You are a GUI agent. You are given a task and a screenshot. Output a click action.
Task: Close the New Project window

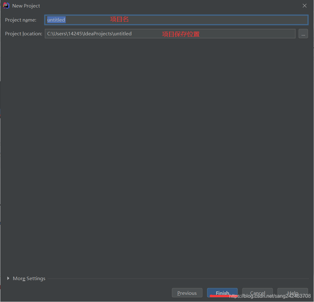coord(305,6)
